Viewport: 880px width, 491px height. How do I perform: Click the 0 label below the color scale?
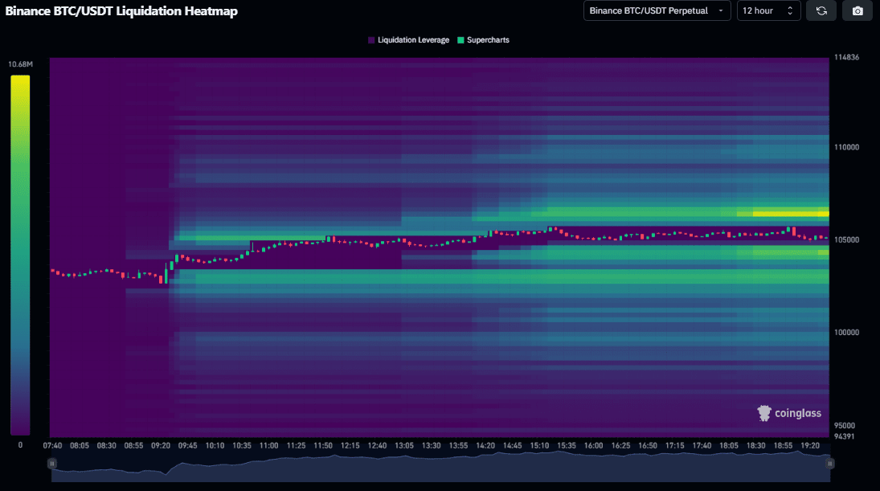tap(20, 444)
